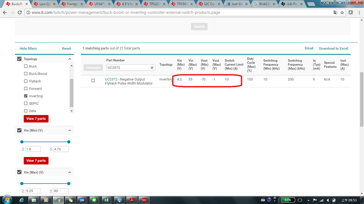
Task: Uncheck the Inverting topology checkbox
Action: 26,96
